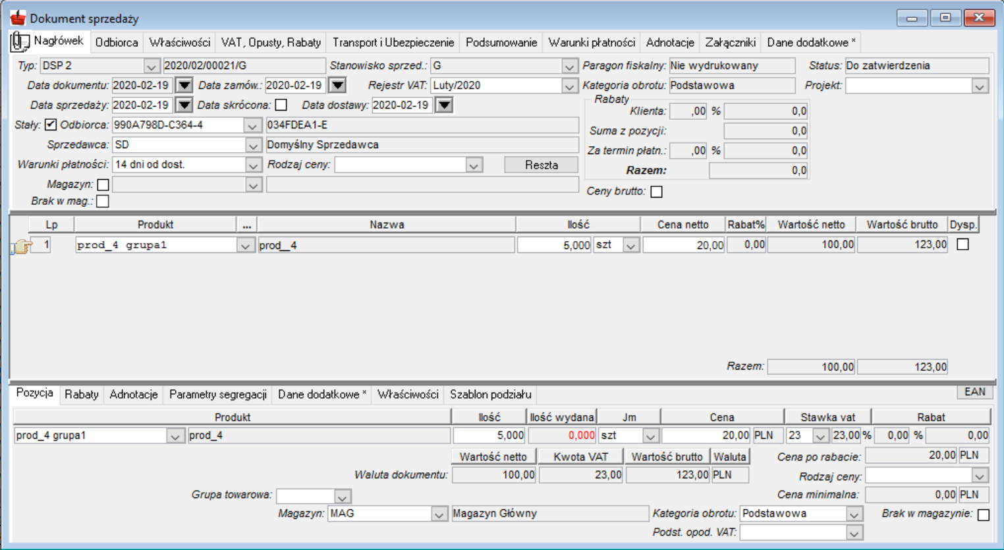
Task: Open the Data sprzedaży calendar picker
Action: (x=184, y=105)
